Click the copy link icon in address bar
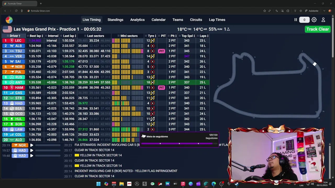Viewport: 335px width, 188px height. (270, 11)
